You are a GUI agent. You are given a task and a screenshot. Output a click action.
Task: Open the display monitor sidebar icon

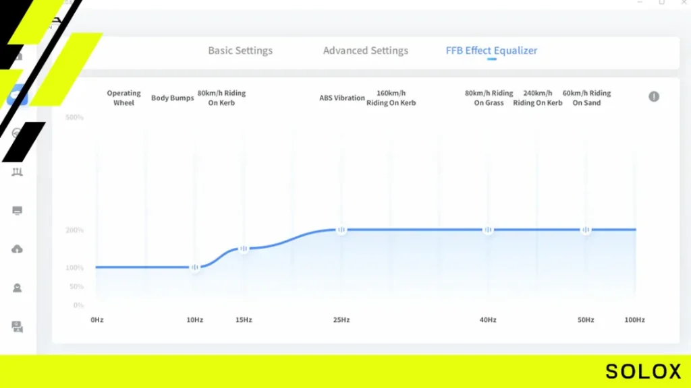pos(17,211)
